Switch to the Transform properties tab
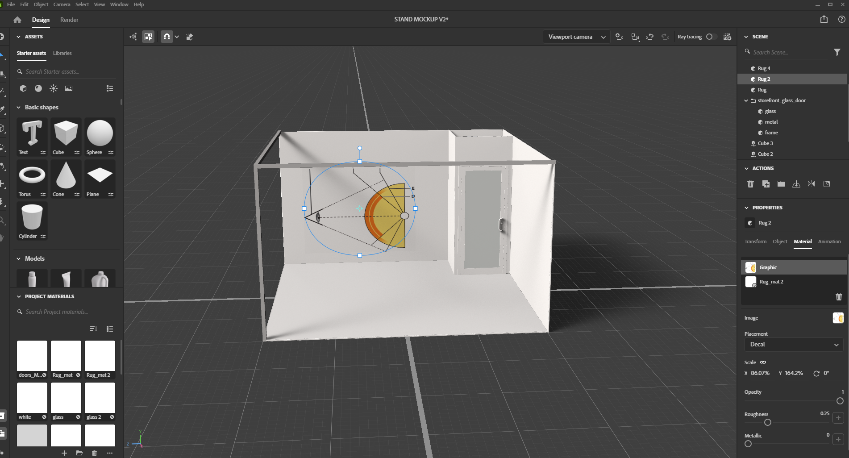Image resolution: width=849 pixels, height=458 pixels. (x=755, y=241)
